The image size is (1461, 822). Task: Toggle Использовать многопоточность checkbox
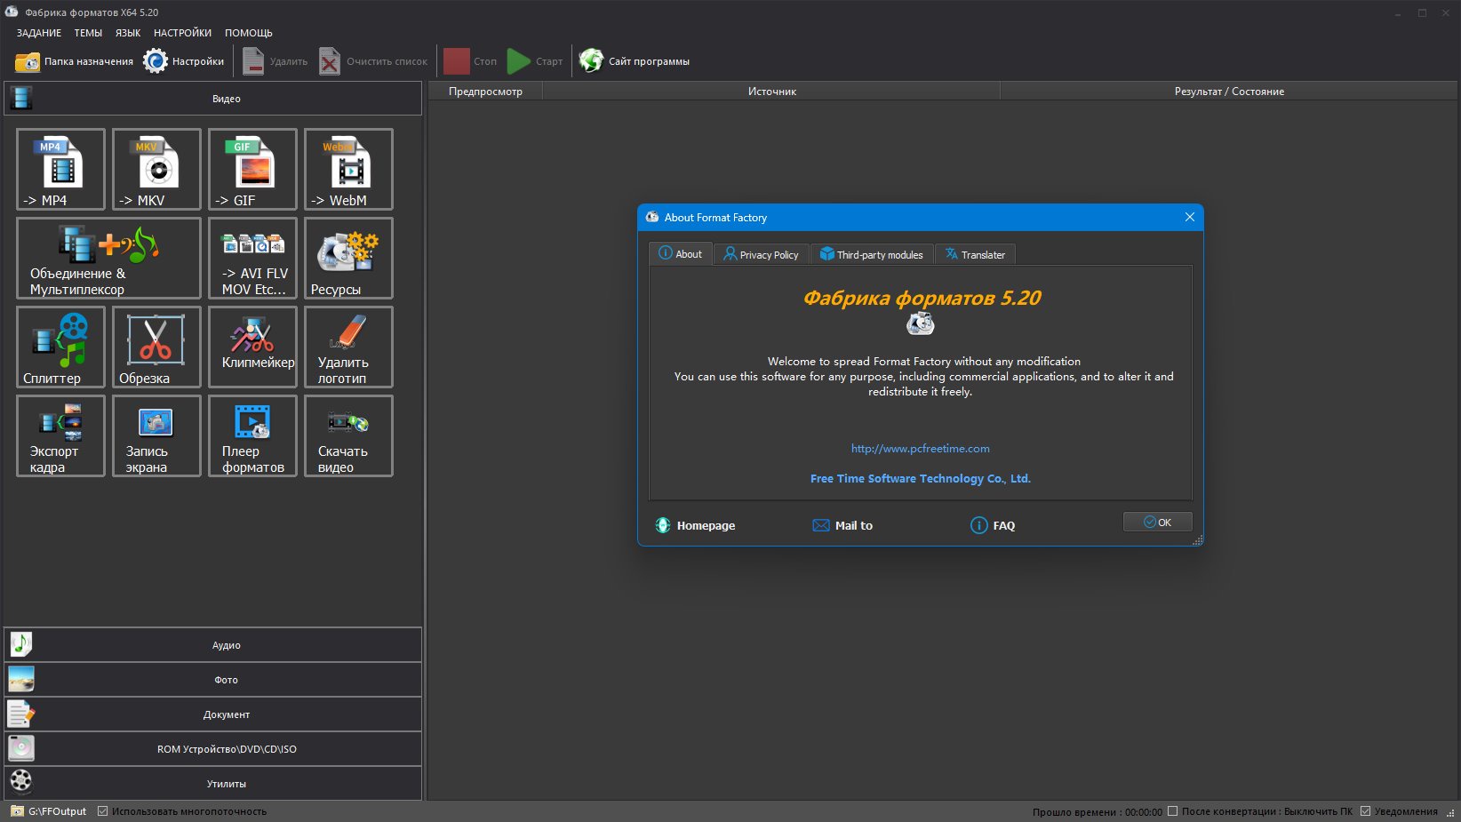(103, 811)
